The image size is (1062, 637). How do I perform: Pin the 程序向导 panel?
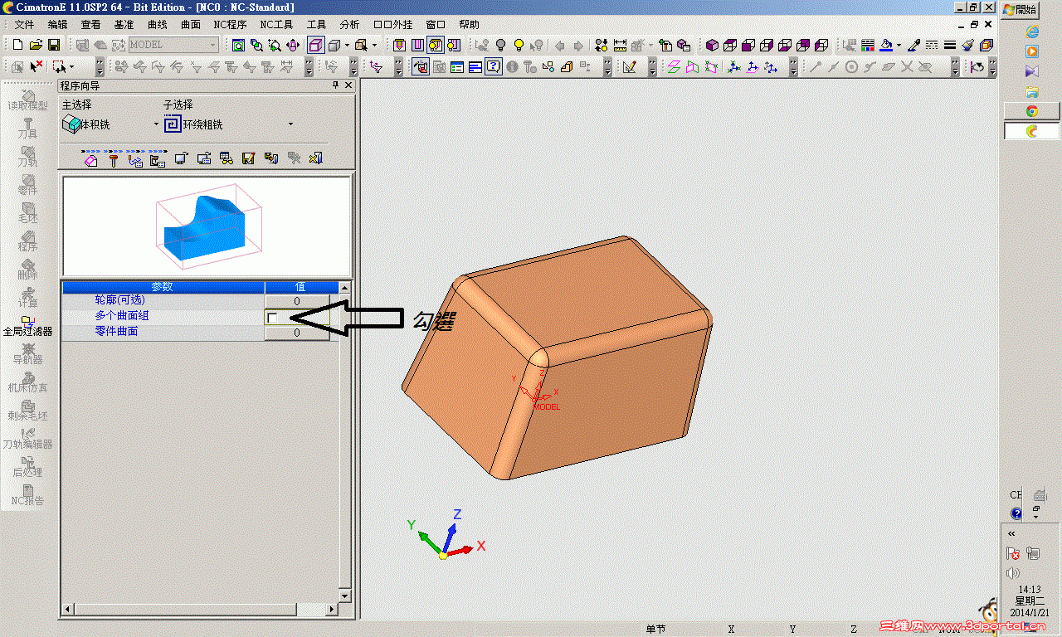336,85
